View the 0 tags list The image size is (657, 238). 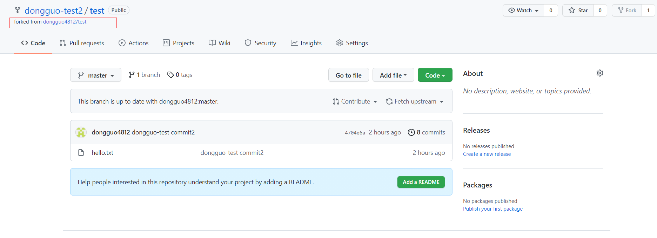point(180,75)
